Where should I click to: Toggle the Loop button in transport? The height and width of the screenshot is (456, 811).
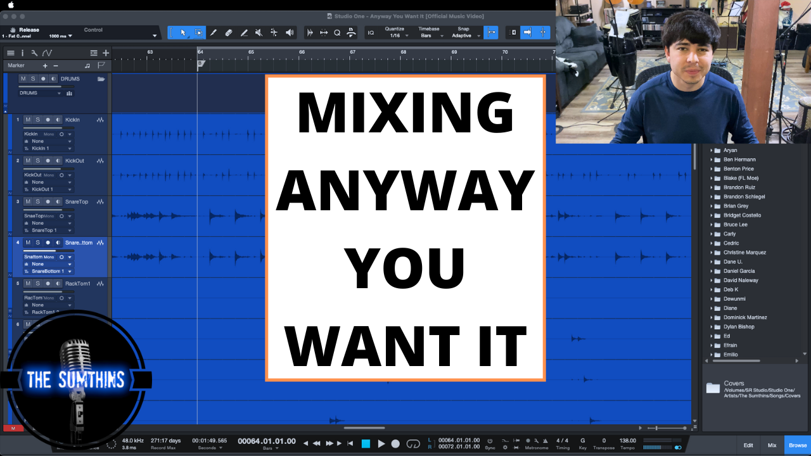coord(413,443)
